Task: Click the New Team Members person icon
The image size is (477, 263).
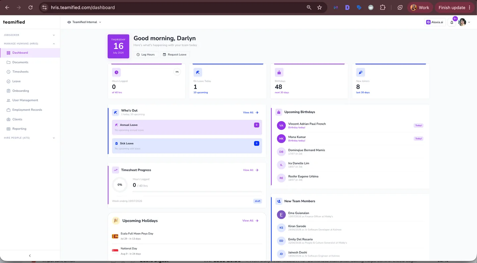Action: pos(279,201)
